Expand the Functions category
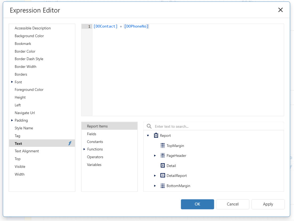This screenshot has height=221, width=294. tap(84, 149)
